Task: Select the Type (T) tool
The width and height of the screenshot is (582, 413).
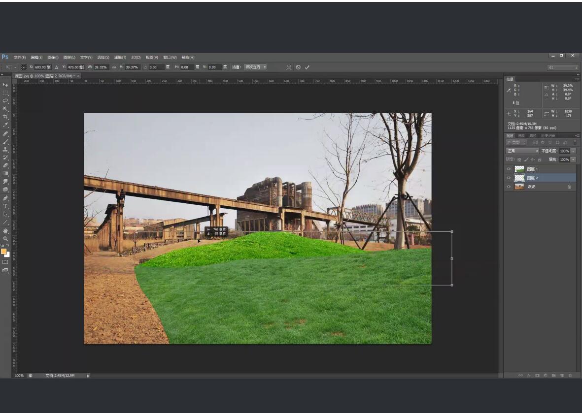Action: click(5, 206)
